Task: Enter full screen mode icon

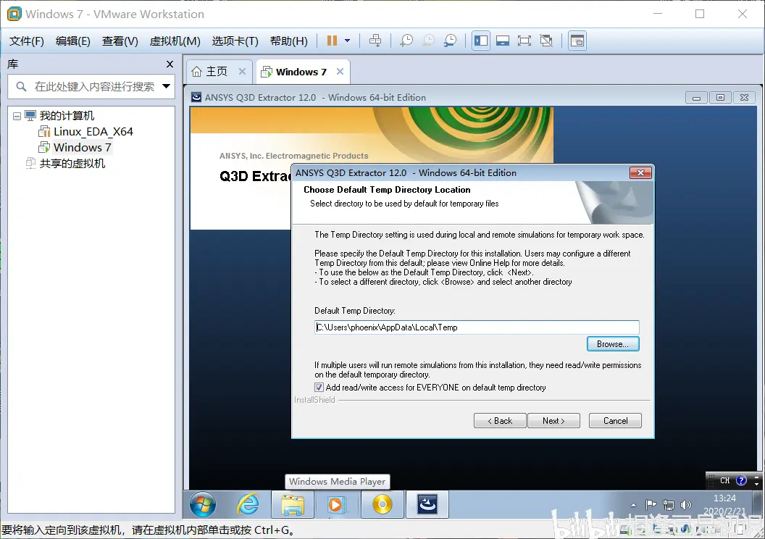Action: 524,41
